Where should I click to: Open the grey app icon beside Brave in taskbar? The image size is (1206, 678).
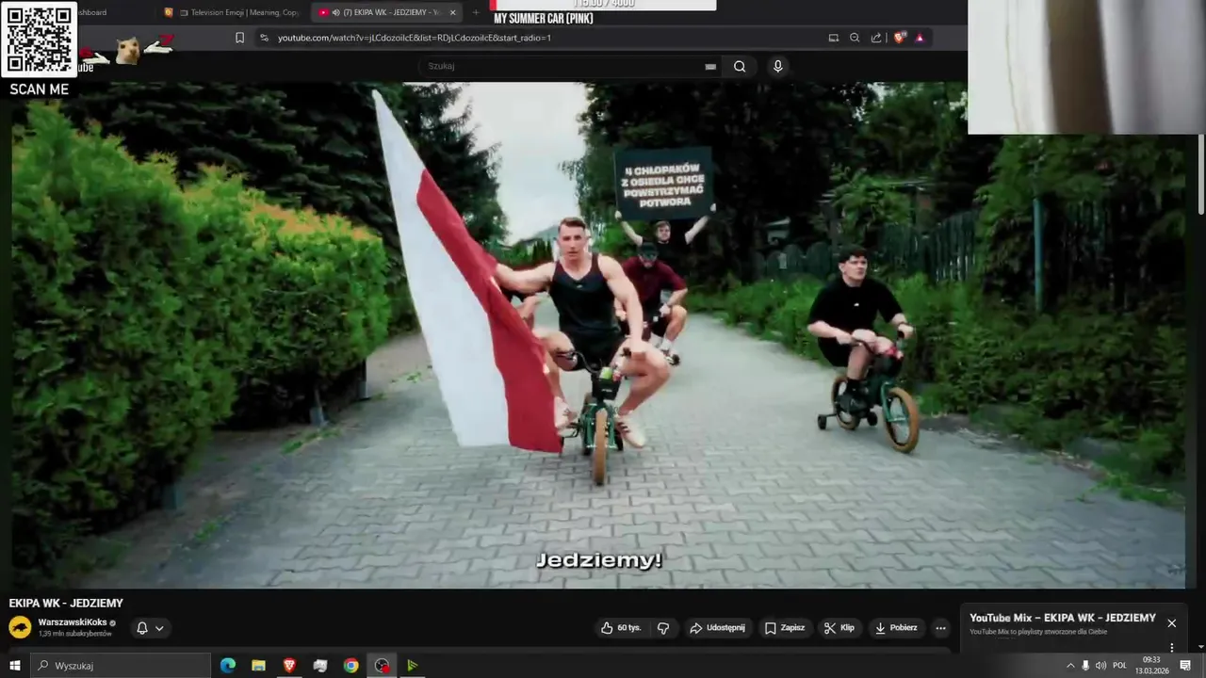(320, 666)
